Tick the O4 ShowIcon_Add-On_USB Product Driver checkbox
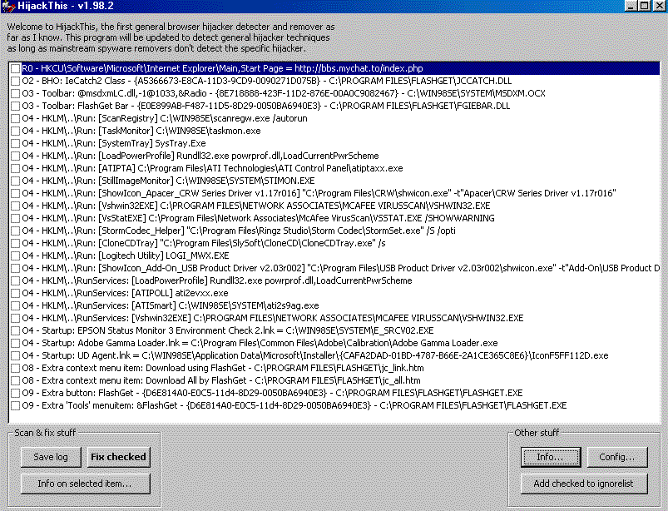This screenshot has width=668, height=511. pyautogui.click(x=15, y=268)
